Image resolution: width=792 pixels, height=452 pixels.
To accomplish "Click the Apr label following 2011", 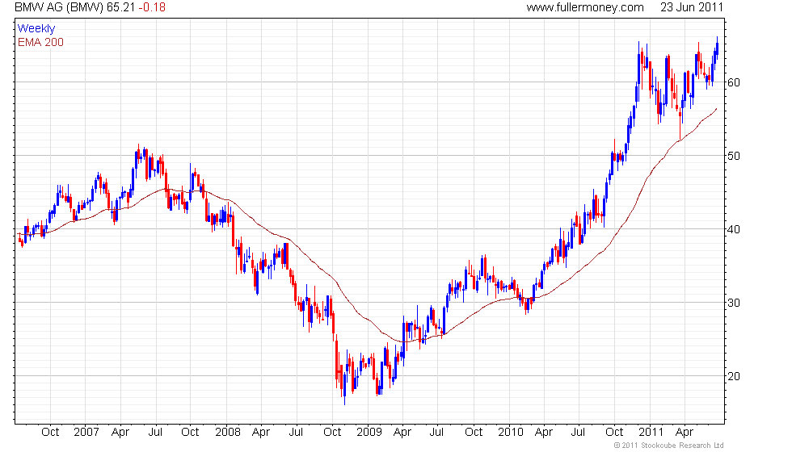I will pyautogui.click(x=685, y=433).
